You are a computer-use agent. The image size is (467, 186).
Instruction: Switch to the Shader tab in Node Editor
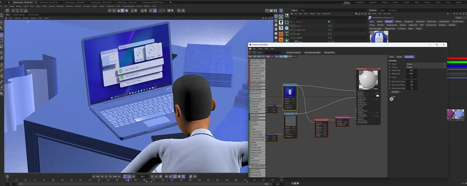(x=399, y=57)
